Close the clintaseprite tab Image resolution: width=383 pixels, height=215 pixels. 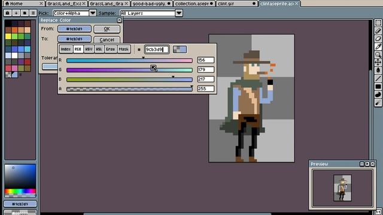pyautogui.click(x=297, y=4)
